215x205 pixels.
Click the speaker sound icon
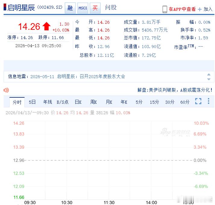point(6,90)
